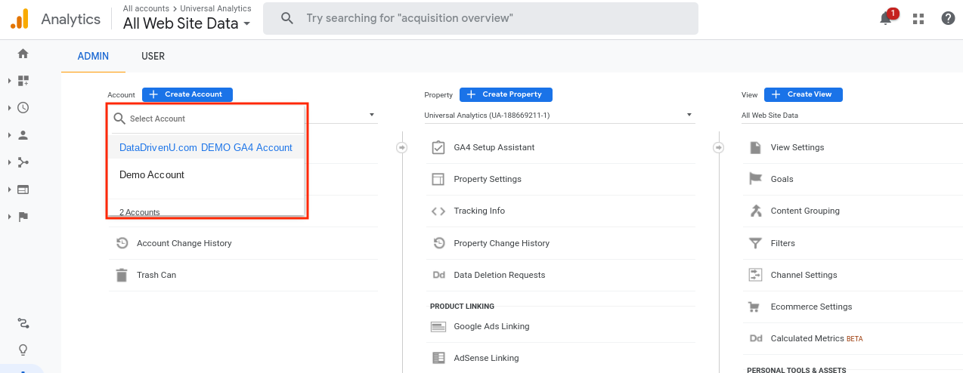Open the Property dropdown Universal Analytics
The width and height of the screenshot is (963, 373).
pyautogui.click(x=559, y=116)
